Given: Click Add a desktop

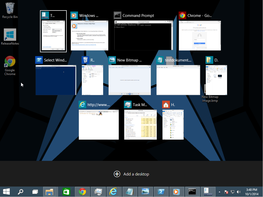Looking at the screenshot, I should 131,174.
